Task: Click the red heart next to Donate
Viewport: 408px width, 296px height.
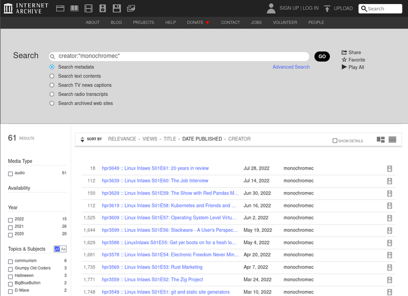Action: pos(208,22)
